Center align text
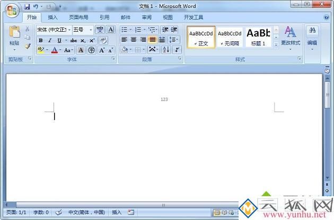This screenshot has height=220, width=334. (x=134, y=40)
